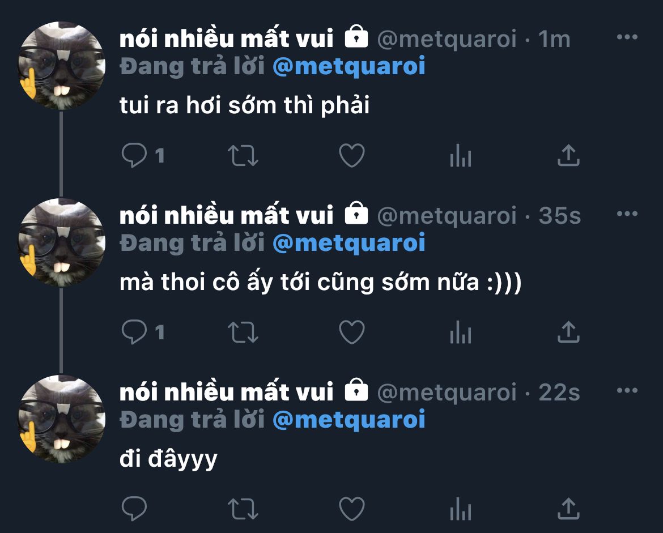The image size is (663, 533).
Task: Reply to the 'mà thoi cô ấy' tweet
Action: point(134,332)
